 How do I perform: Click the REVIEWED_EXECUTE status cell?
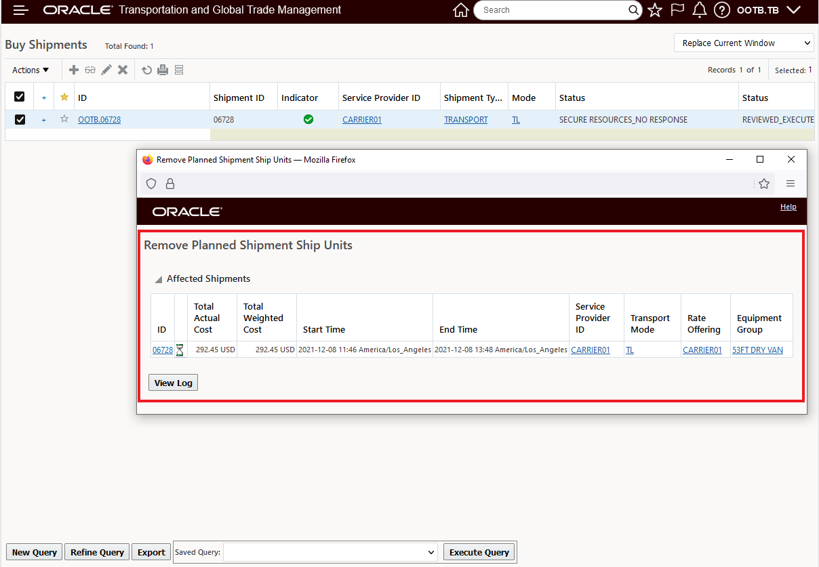778,120
